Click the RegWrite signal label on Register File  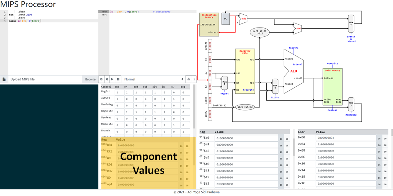(248, 89)
